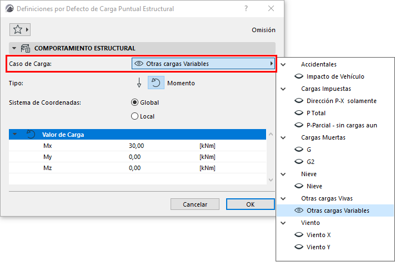
Task: Click the Mx value field showing 30,00
Action: click(x=137, y=146)
